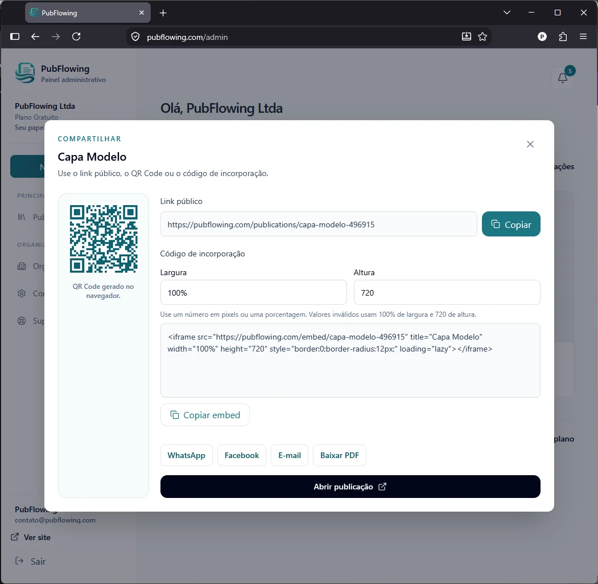The width and height of the screenshot is (598, 584).
Task: Open publication via Abrir publicação
Action: pos(350,486)
